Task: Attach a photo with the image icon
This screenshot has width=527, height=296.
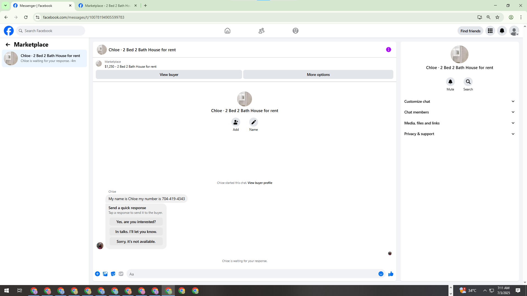Action: (x=105, y=274)
